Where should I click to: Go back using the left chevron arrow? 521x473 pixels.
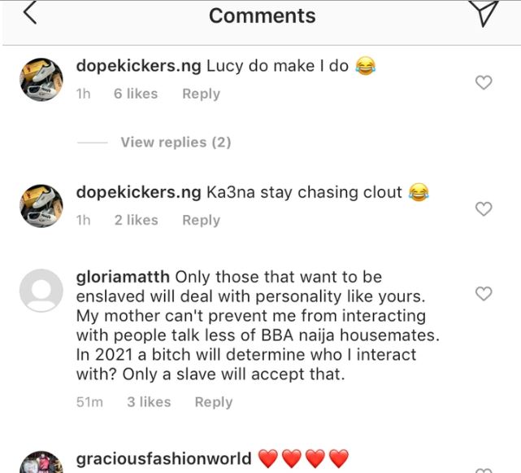pos(29,14)
